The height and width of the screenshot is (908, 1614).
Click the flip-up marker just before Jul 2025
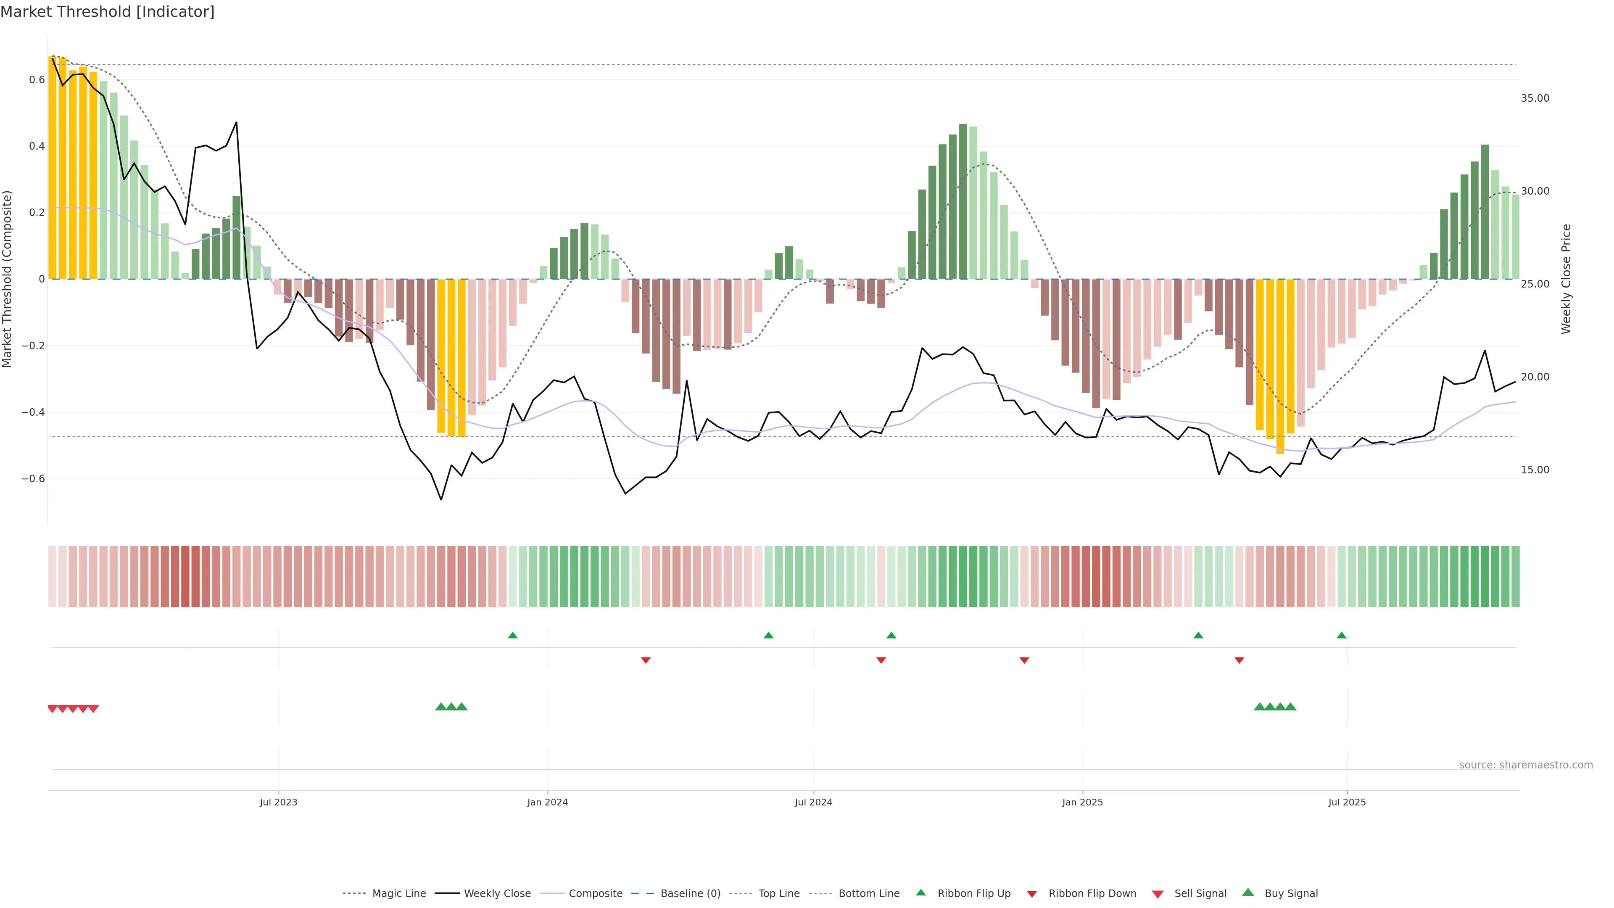point(1342,636)
